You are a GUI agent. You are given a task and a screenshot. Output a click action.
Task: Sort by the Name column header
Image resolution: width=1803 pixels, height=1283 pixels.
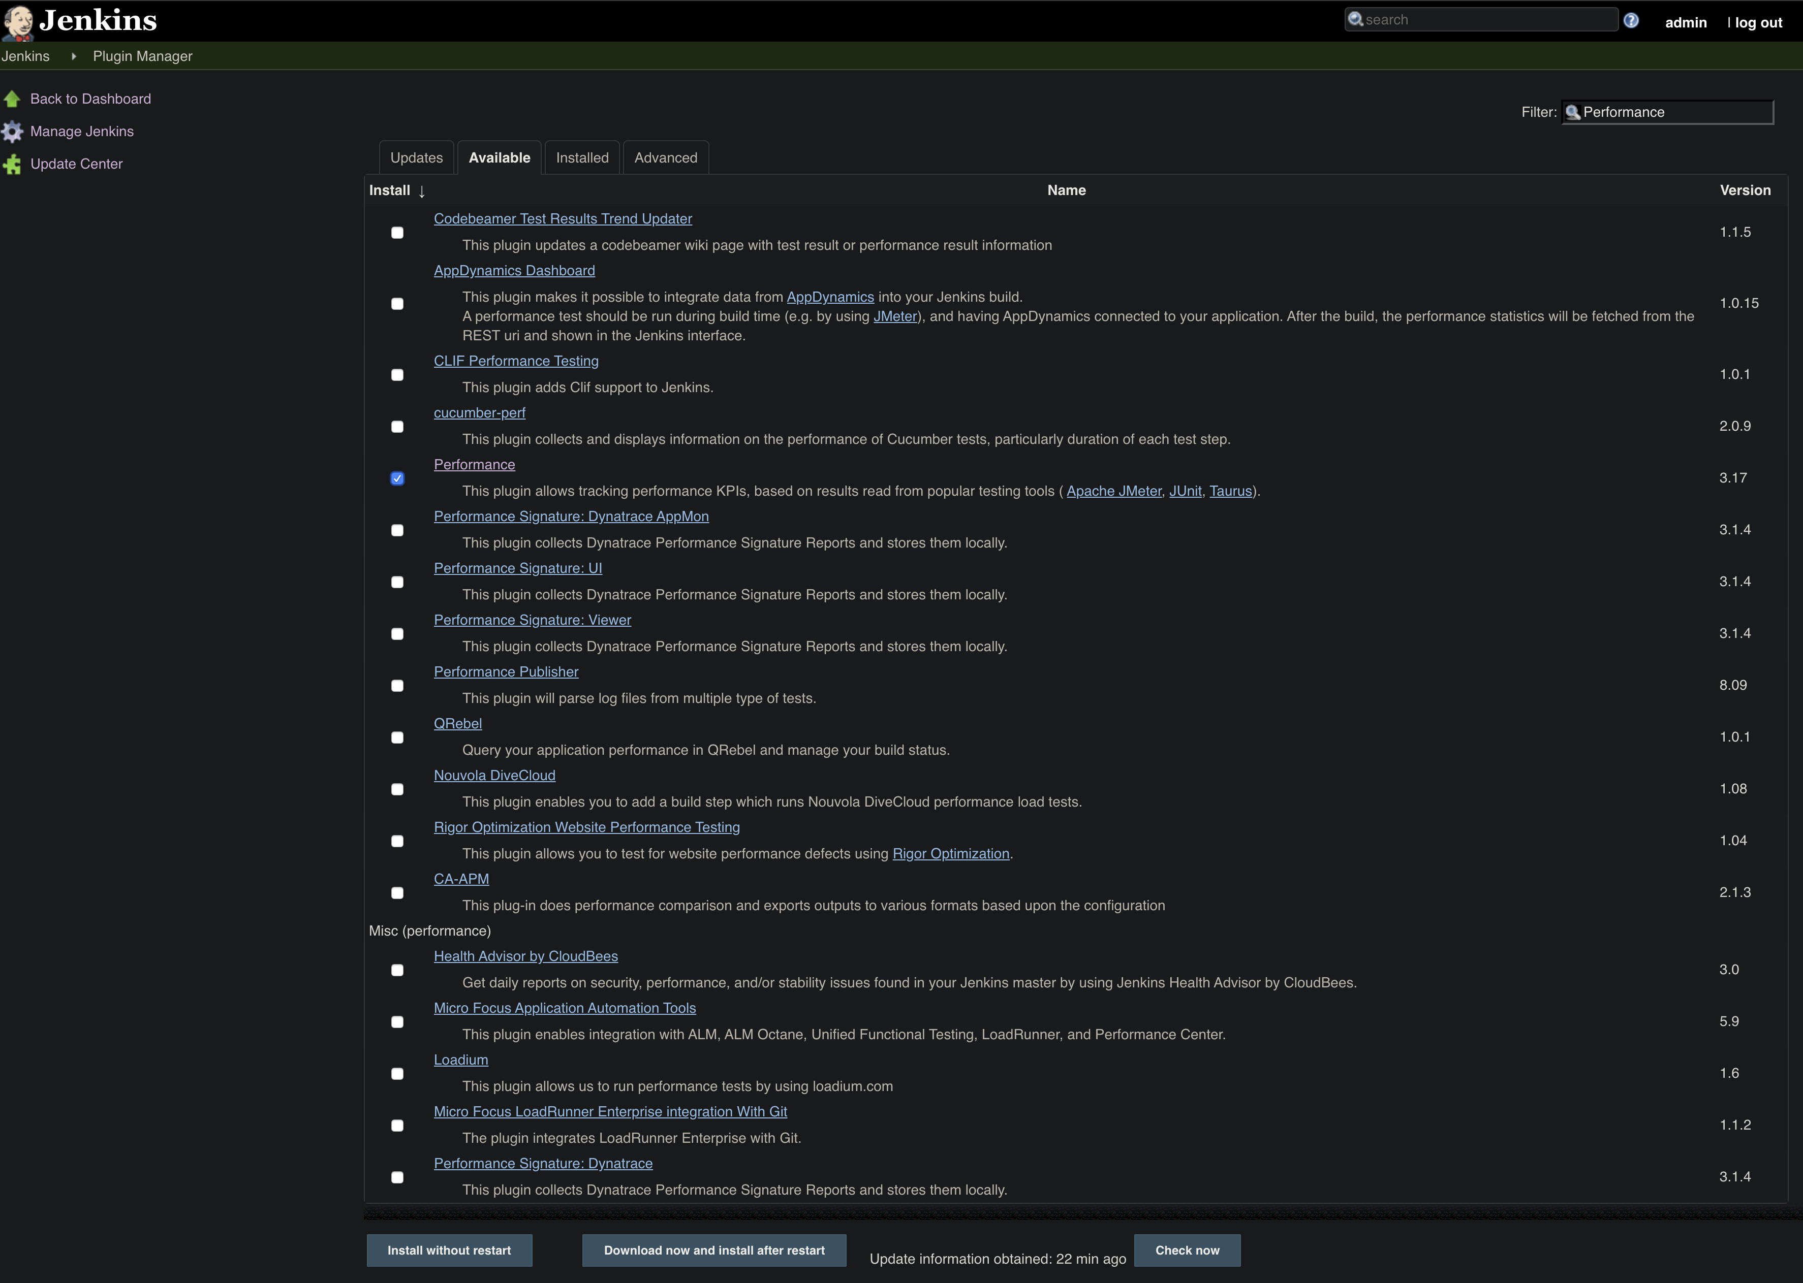click(x=1066, y=190)
